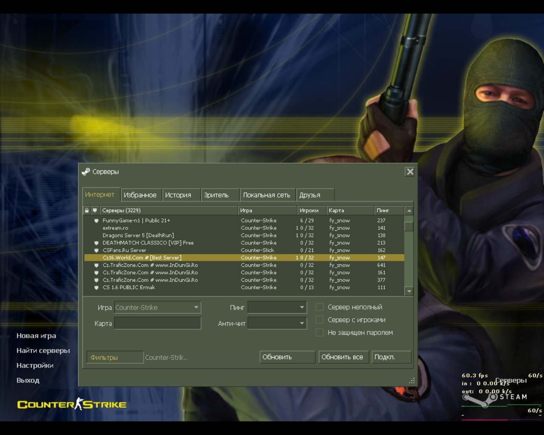Select the CSFans.Ru Server row
Image resolution: width=544 pixels, height=435 pixels.
pyautogui.click(x=244, y=250)
